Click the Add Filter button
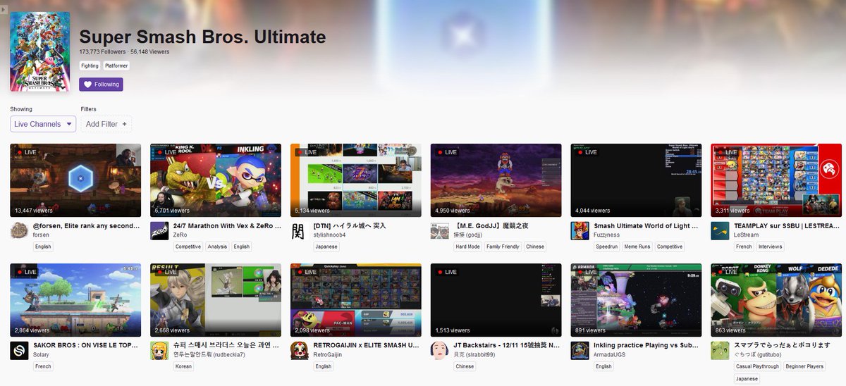The height and width of the screenshot is (386, 846). pyautogui.click(x=106, y=124)
